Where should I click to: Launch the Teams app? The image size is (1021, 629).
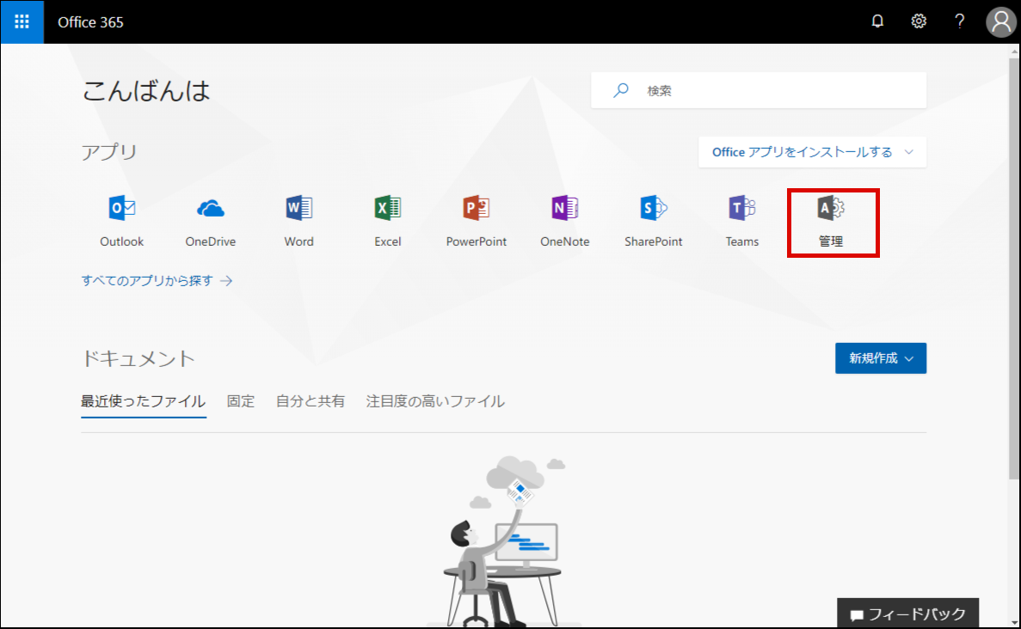coord(742,221)
